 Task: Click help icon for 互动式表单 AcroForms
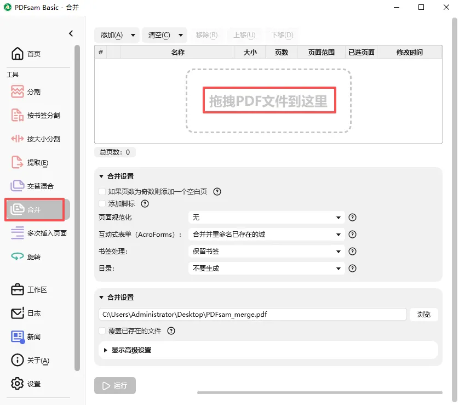(x=352, y=234)
